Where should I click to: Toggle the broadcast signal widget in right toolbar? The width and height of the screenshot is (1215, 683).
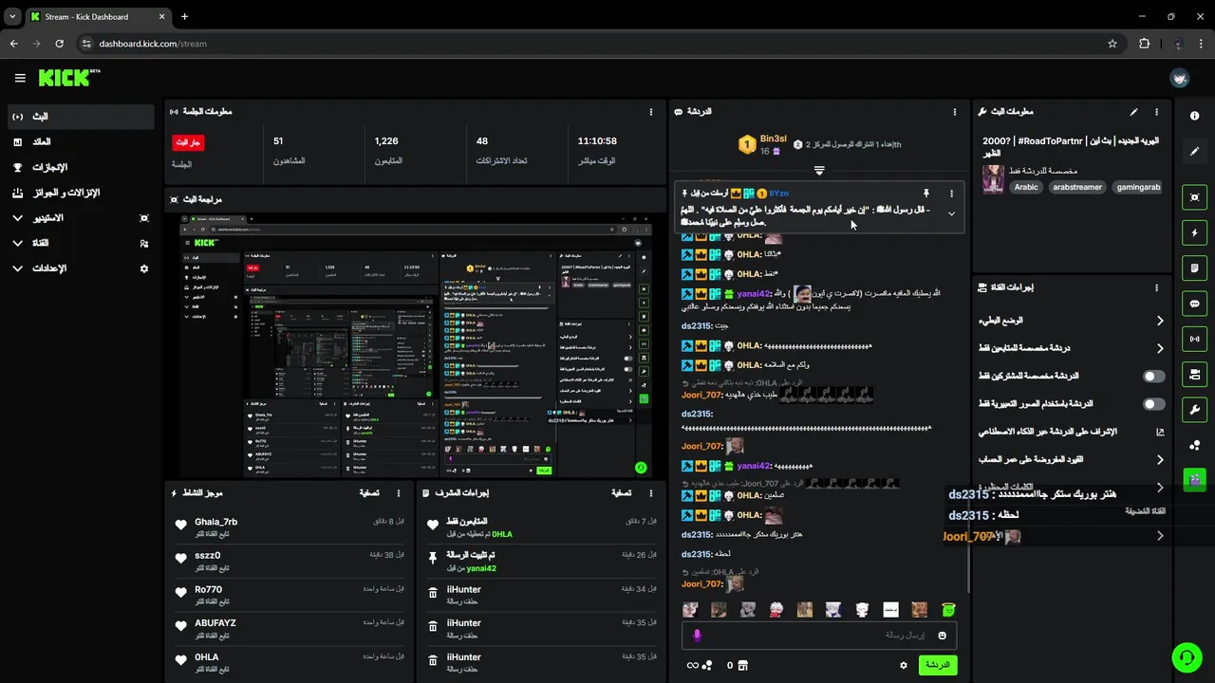1194,339
